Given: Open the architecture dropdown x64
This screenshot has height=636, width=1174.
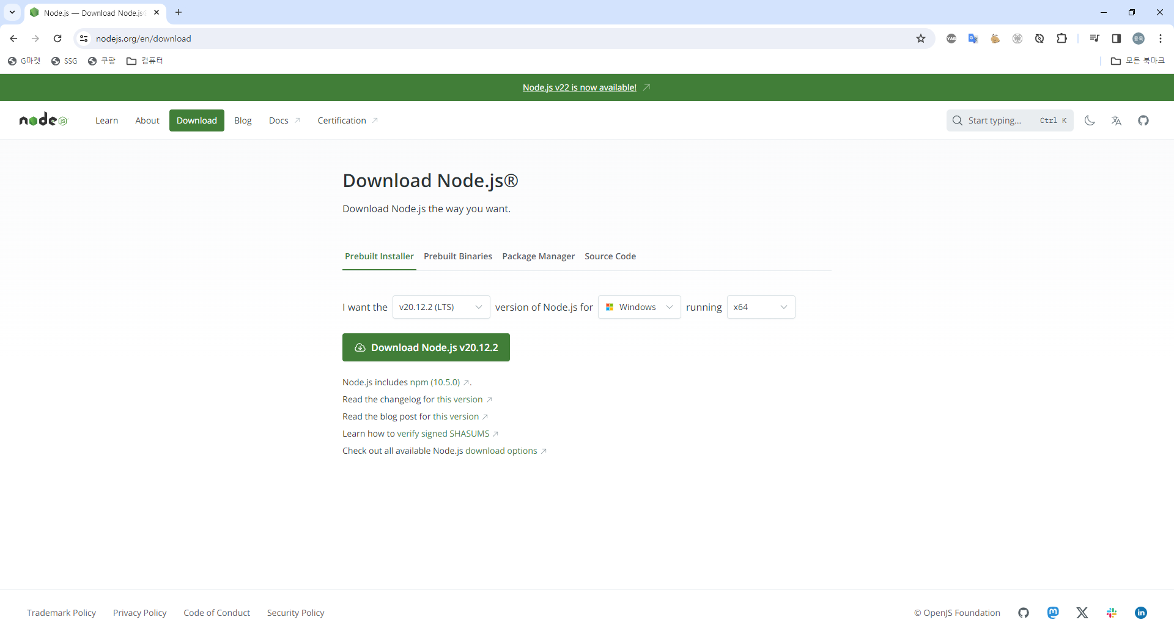Looking at the screenshot, I should (761, 307).
